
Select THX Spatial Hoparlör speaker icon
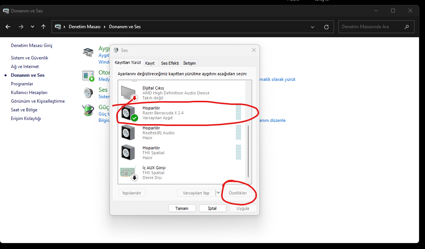point(128,152)
